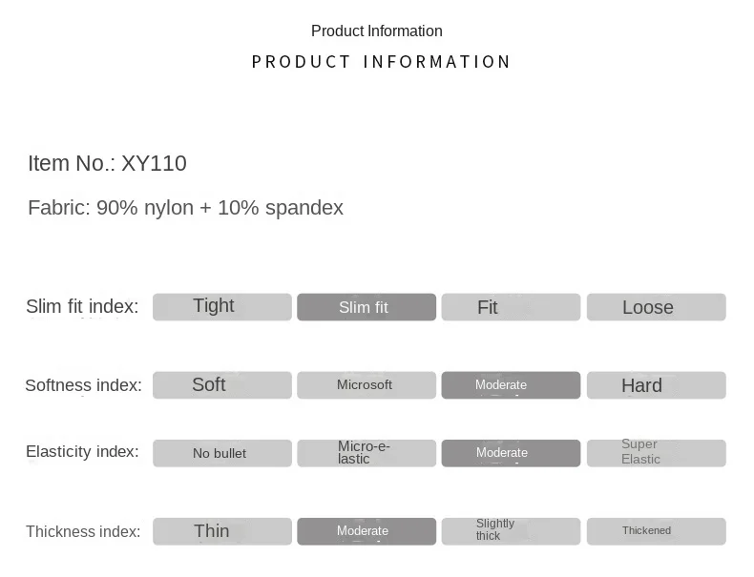
Task: Select Moderate in the elasticity index row
Action: [x=511, y=453]
